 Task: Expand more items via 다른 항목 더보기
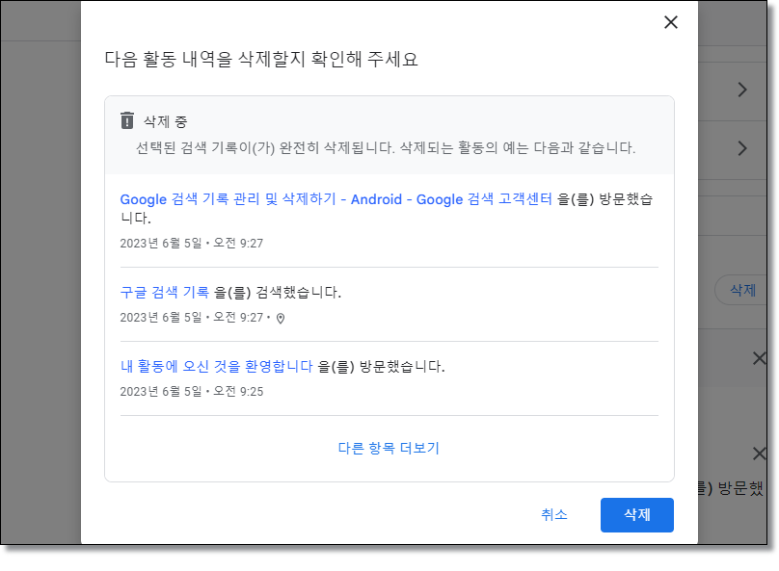click(x=389, y=449)
